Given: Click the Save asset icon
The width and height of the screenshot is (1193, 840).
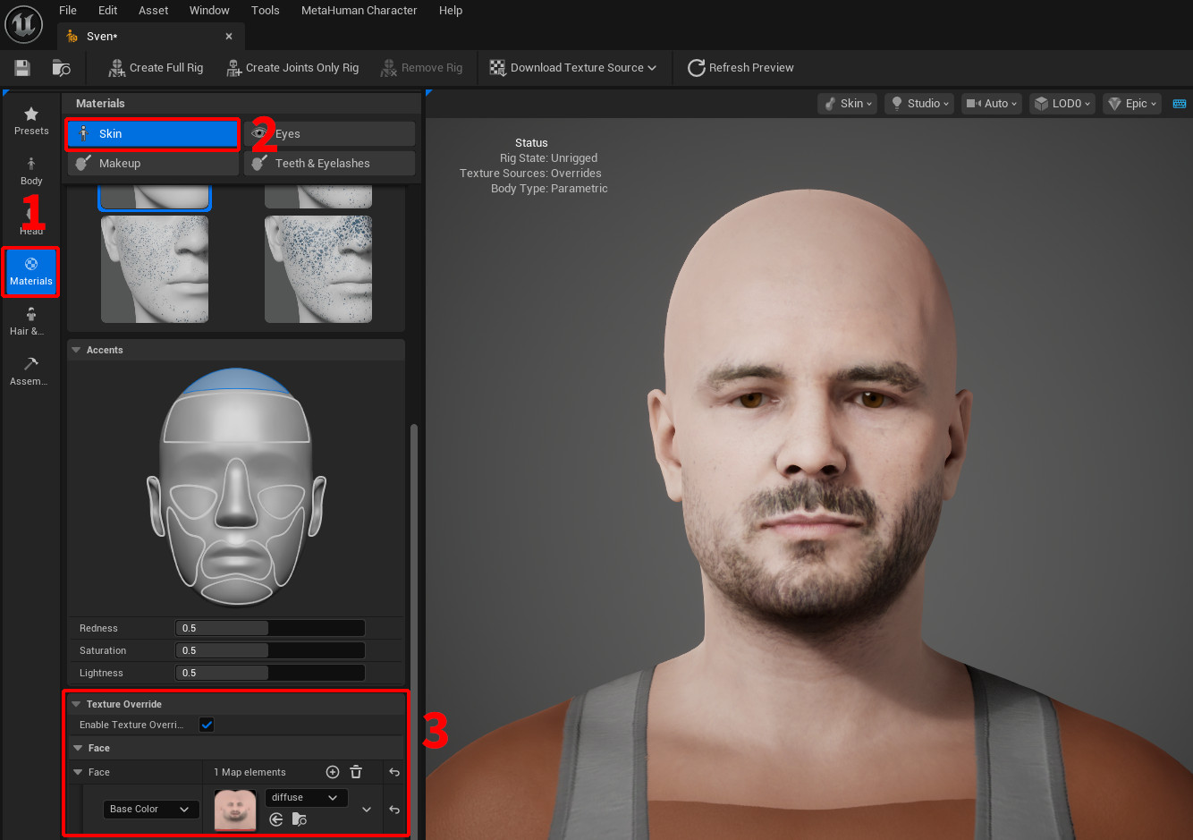Looking at the screenshot, I should click(22, 68).
